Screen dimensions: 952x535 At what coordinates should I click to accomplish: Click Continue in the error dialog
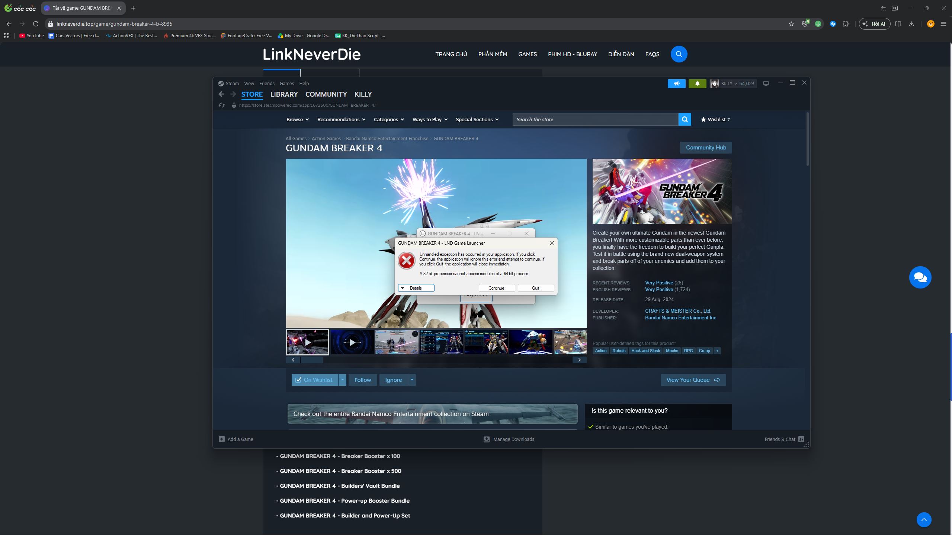point(496,288)
